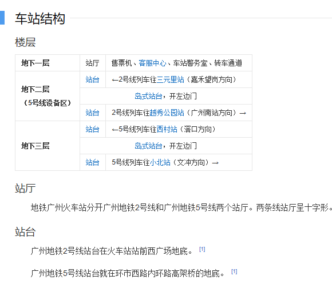
Task: Click the 转车通道 text
Action: pyautogui.click(x=228, y=63)
